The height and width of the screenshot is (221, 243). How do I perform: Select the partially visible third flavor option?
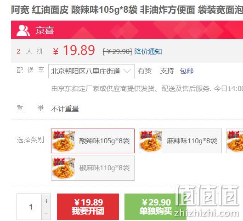234,141
